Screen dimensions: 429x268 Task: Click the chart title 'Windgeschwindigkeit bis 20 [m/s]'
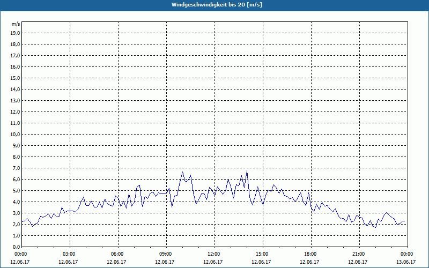click(x=217, y=5)
